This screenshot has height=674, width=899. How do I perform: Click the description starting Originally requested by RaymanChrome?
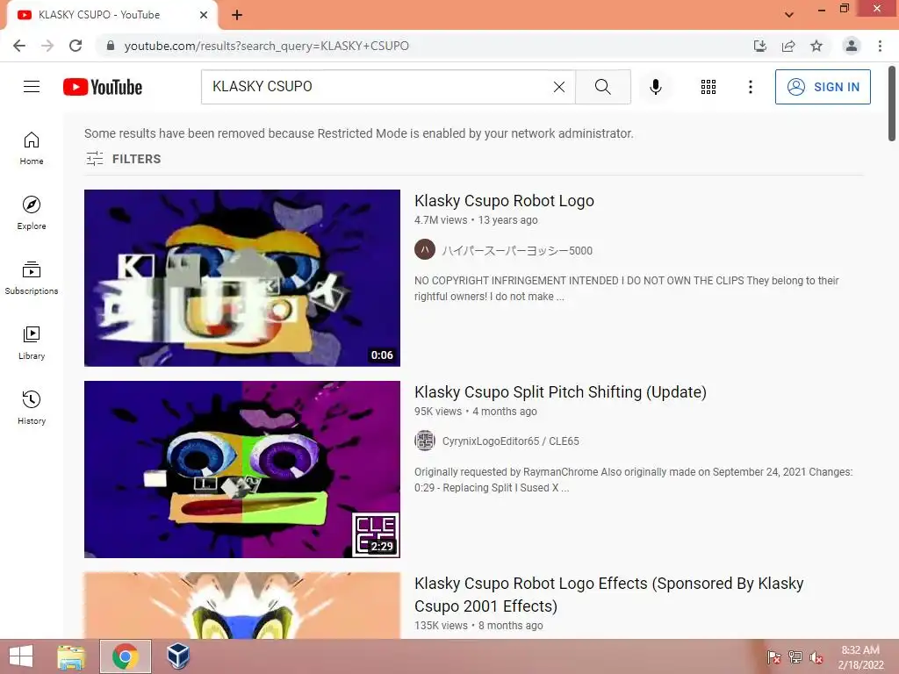pyautogui.click(x=634, y=480)
